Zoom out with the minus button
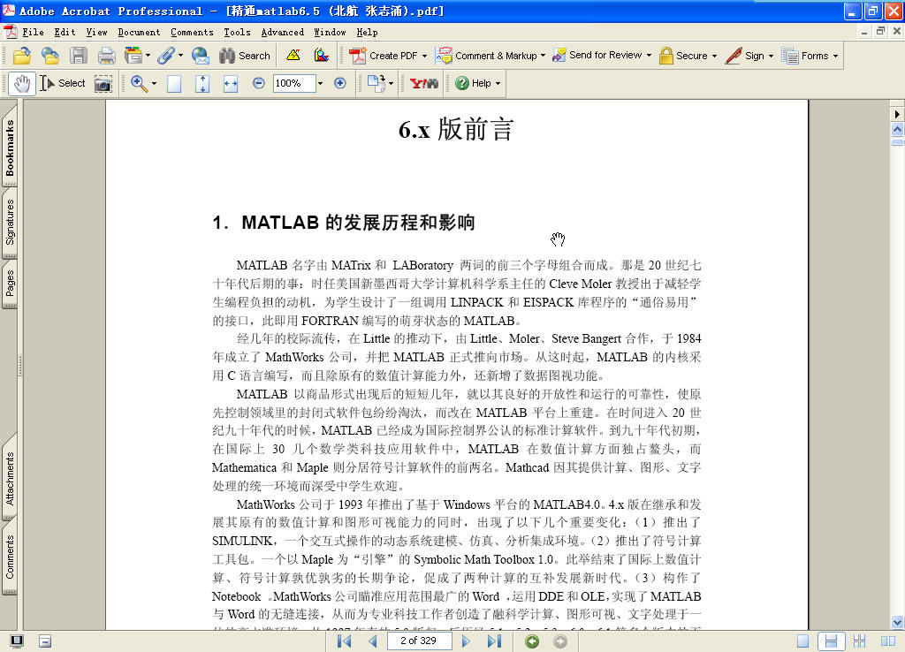 [259, 83]
